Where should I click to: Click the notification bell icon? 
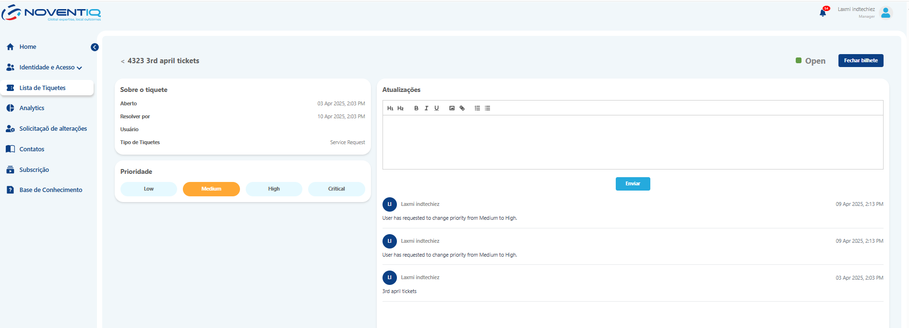coord(823,13)
